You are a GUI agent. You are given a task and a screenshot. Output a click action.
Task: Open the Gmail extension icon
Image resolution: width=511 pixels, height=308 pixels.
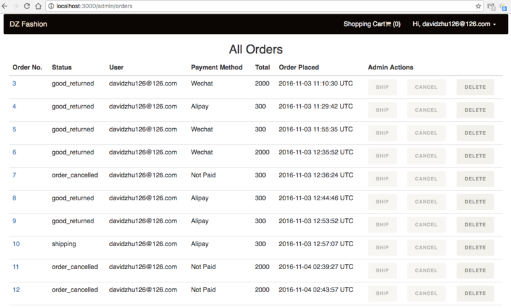point(491,6)
